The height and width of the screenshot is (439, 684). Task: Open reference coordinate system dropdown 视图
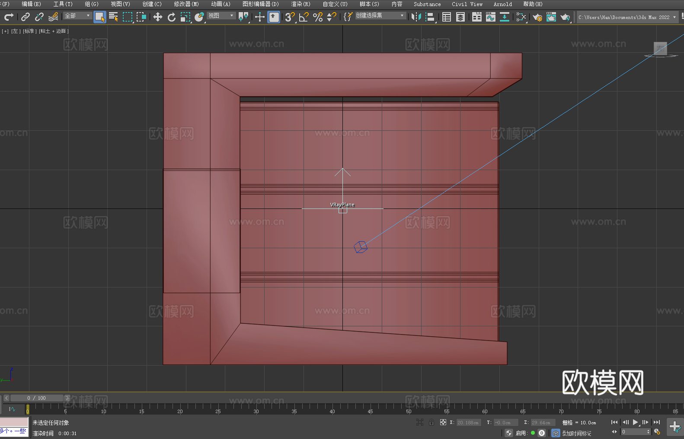[x=221, y=16]
